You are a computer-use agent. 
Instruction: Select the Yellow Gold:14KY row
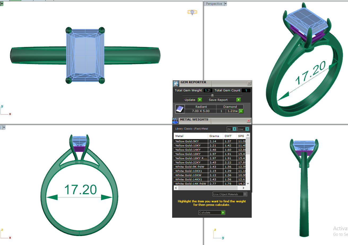coord(210,150)
